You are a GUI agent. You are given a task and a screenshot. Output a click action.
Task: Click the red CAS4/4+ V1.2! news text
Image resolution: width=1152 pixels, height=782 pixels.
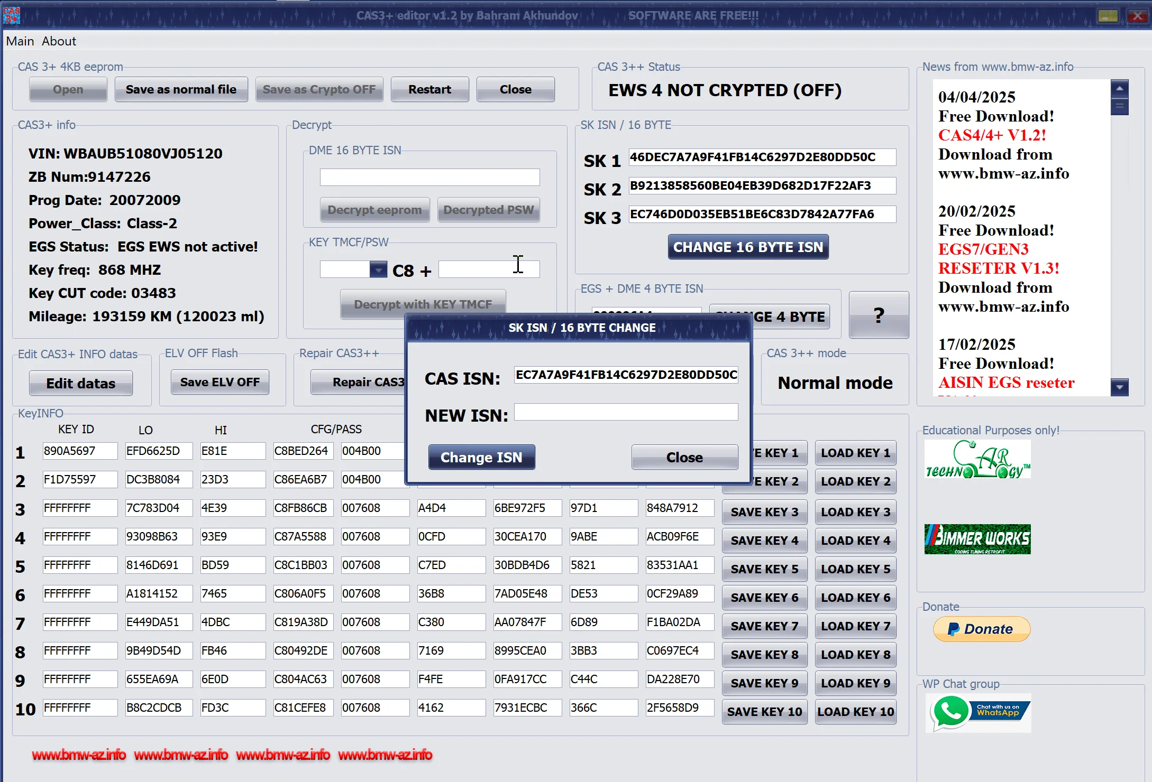pyautogui.click(x=992, y=135)
